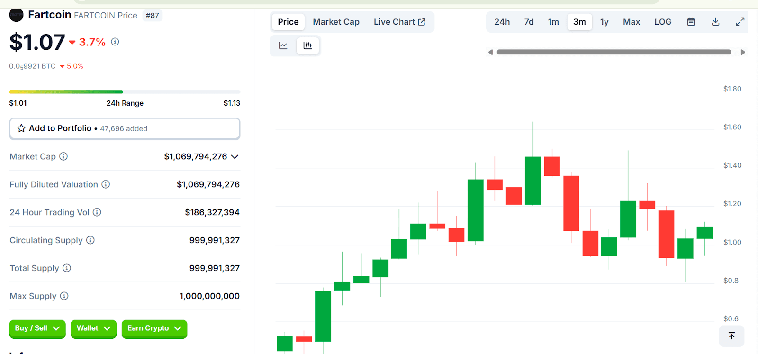Screen dimensions: 758x354
Task: Switch to line chart view icon
Action: (x=283, y=45)
